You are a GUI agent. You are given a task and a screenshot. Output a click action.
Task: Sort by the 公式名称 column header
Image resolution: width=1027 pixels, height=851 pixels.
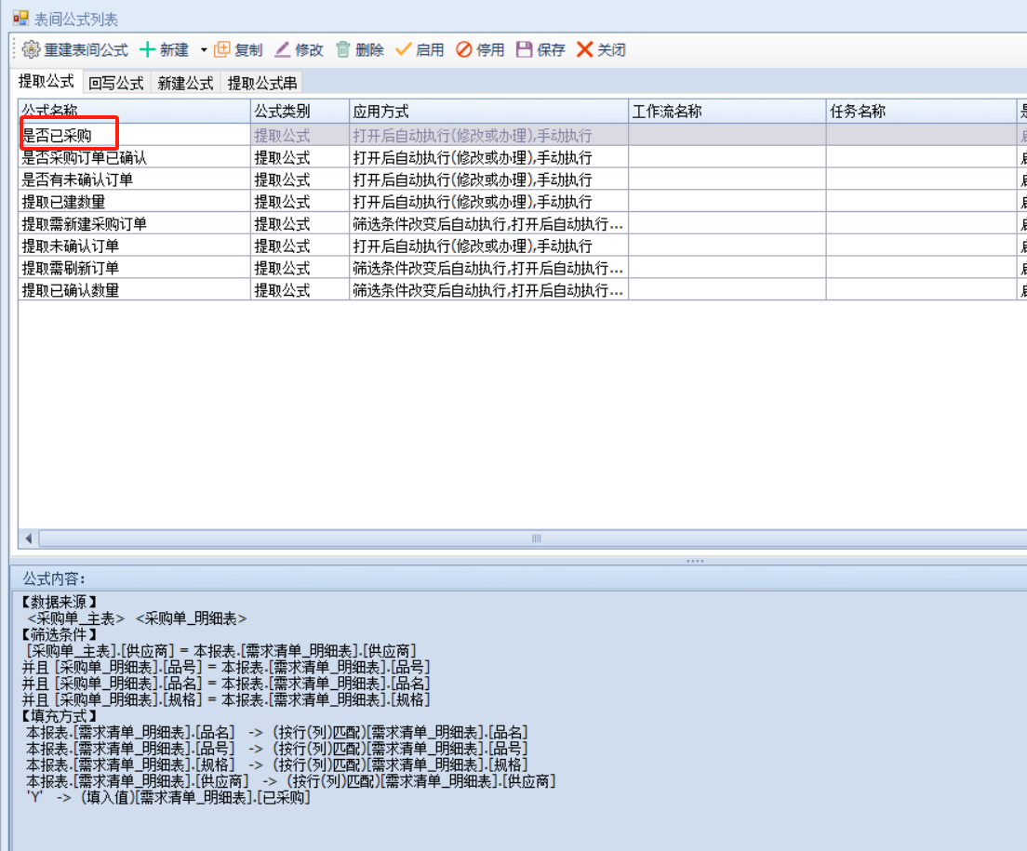coord(134,112)
